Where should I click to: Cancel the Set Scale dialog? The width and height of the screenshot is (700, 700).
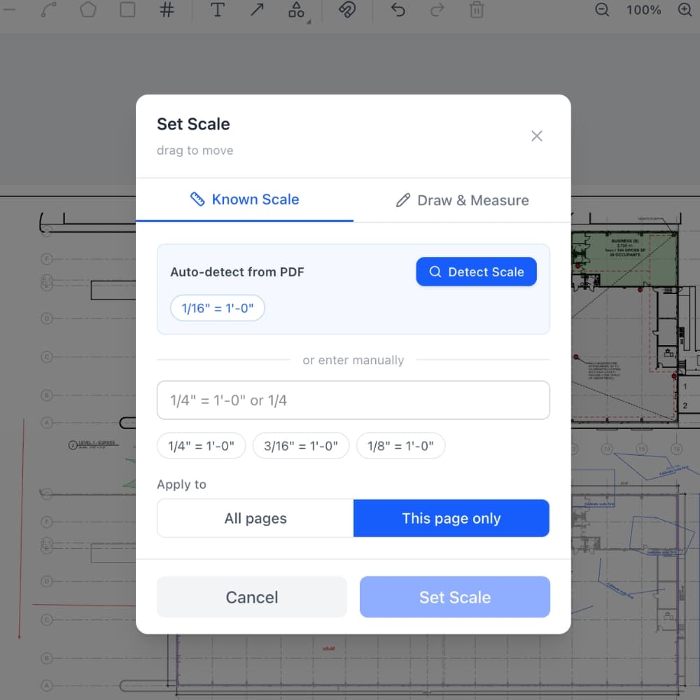(x=252, y=597)
